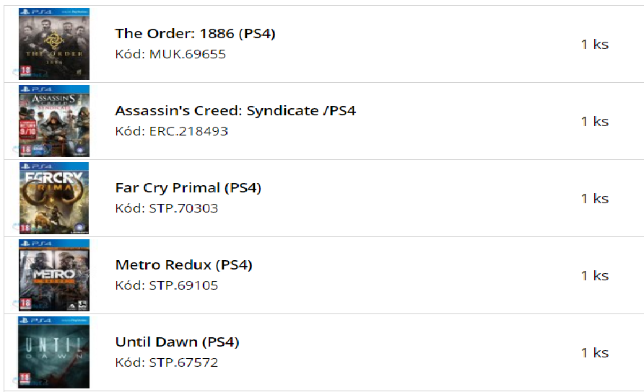
Task: Click the 1 ks quantity for The Order
Action: pyautogui.click(x=594, y=45)
